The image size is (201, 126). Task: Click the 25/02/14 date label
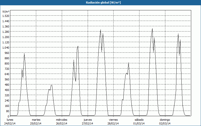point(36,123)
